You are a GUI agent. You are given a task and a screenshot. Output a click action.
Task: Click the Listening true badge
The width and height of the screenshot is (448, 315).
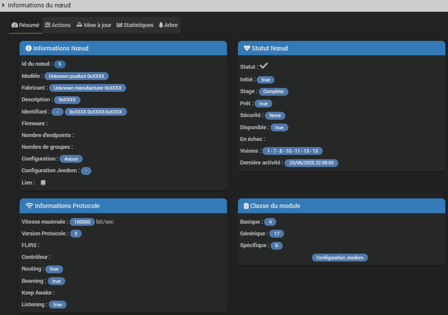coord(57,305)
